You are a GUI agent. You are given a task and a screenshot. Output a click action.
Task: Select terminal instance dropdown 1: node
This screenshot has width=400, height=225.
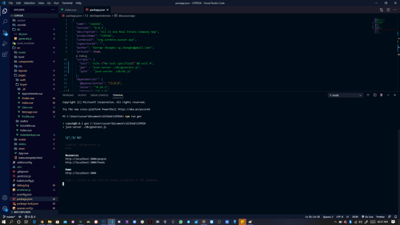point(345,95)
